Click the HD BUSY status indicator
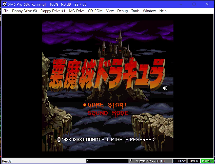Image resolution: width=215 pixels, height=164 pixels. pos(179,161)
